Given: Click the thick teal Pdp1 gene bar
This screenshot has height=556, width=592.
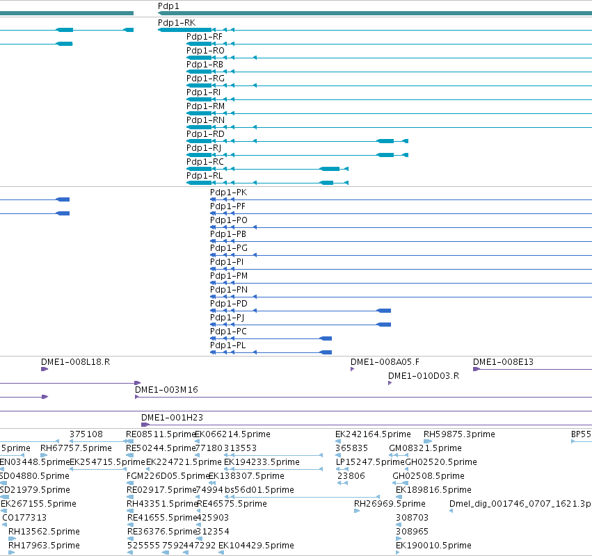Looking at the screenshot, I should point(375,13).
